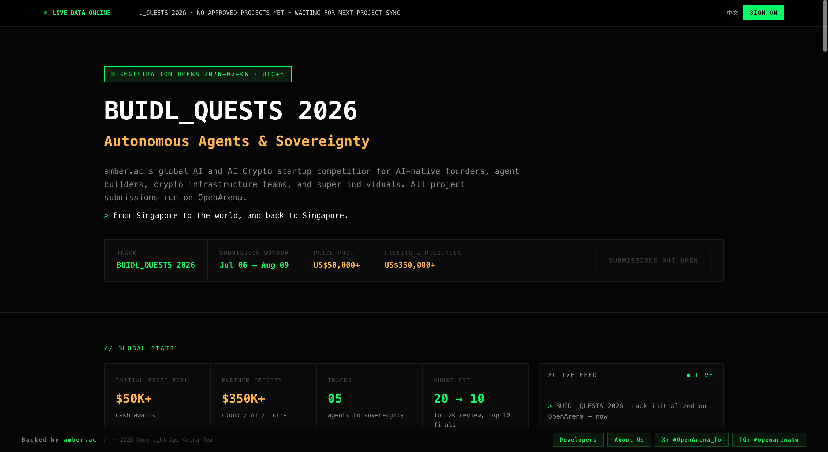This screenshot has width=828, height=452.
Task: Click the submission window Jul 06 – Aug 09
Action: (x=254, y=265)
